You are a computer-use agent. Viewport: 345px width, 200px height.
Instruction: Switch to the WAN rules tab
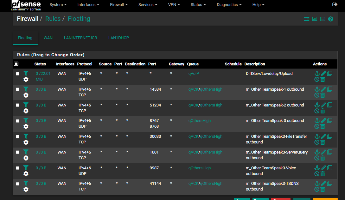pos(48,38)
